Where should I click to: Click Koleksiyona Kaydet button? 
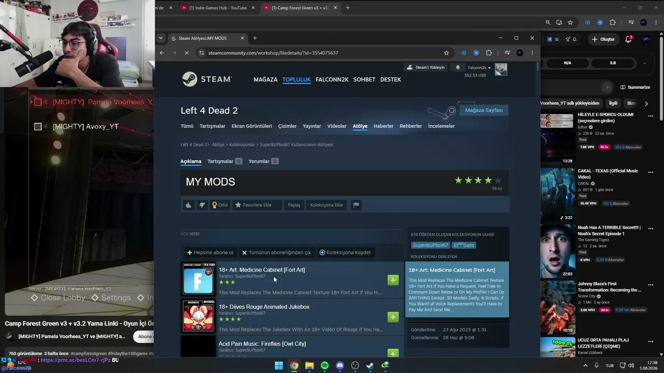click(345, 252)
